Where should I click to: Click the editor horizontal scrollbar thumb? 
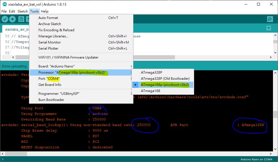95,57
